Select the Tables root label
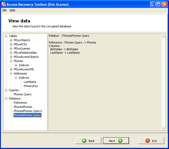 [x=13, y=36]
